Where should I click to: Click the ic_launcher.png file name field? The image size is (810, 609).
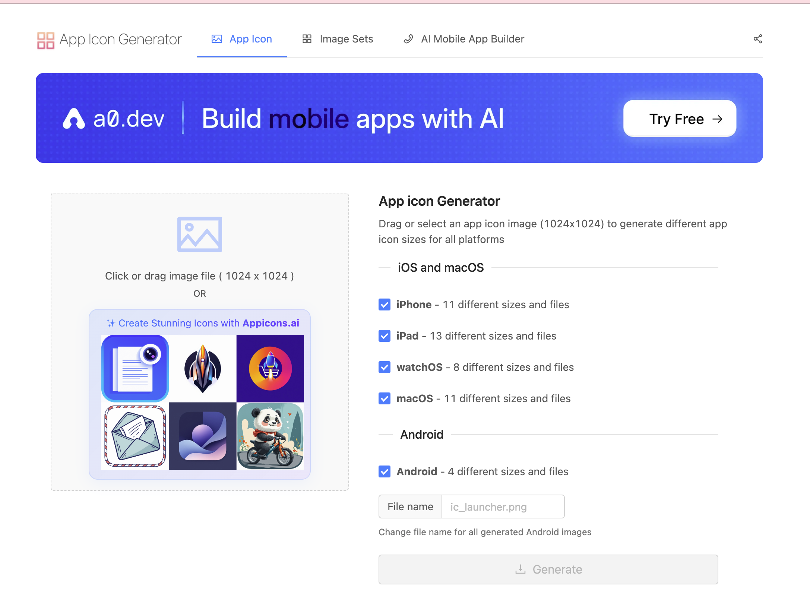tap(503, 507)
